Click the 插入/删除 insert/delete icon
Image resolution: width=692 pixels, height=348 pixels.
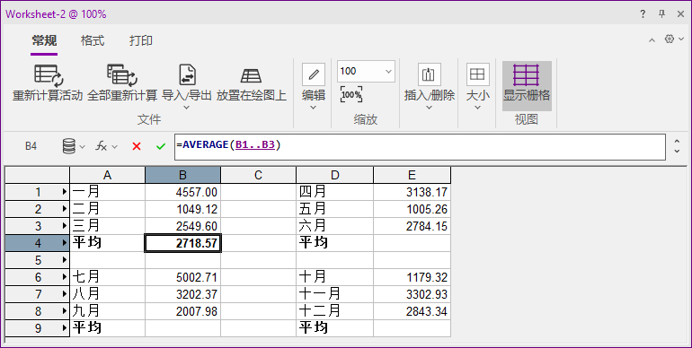click(429, 74)
